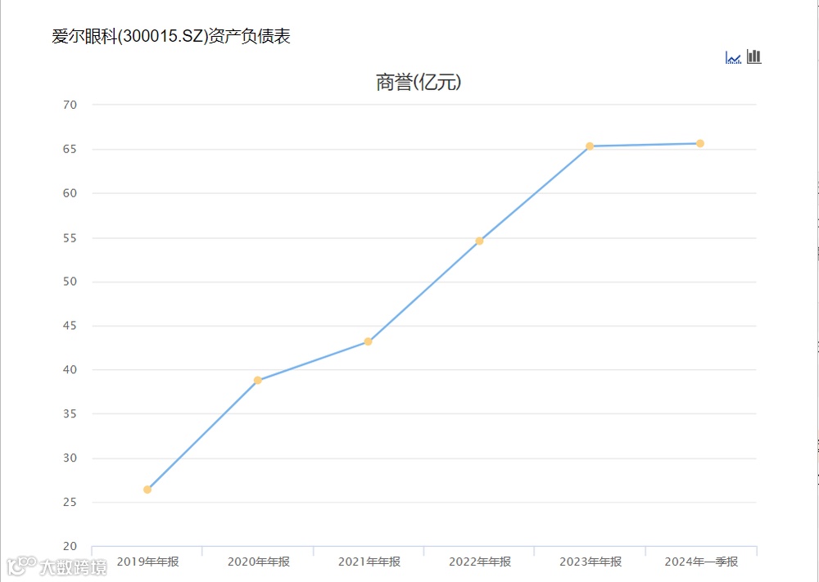819x582 pixels.
Task: Click the 65 y-axis value
Action: click(x=70, y=149)
